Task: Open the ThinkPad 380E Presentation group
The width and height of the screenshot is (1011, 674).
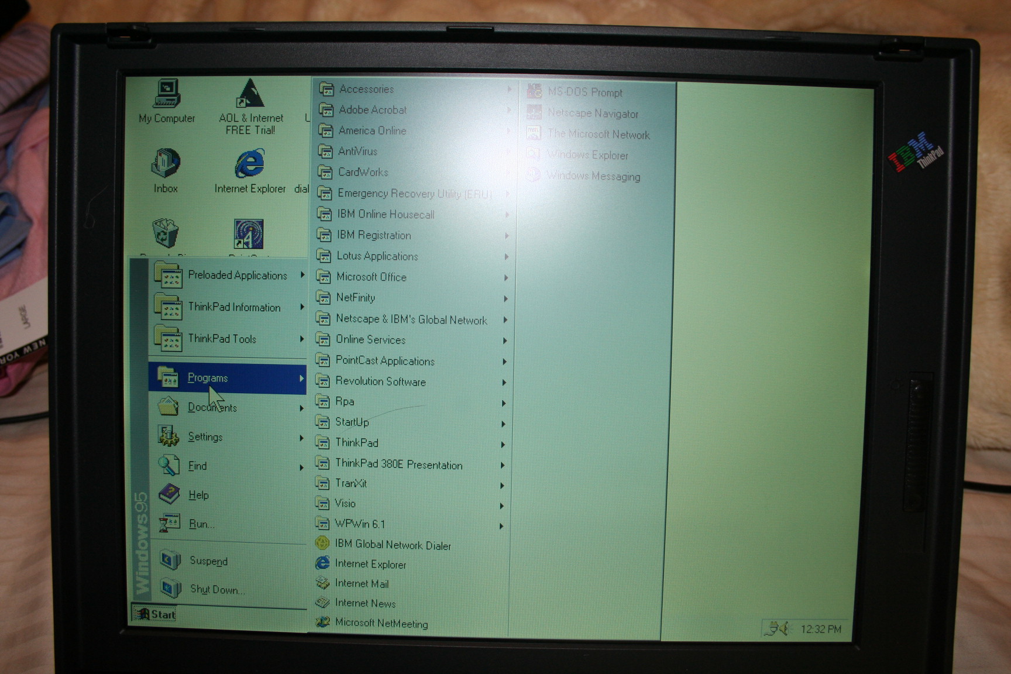Action: click(x=411, y=464)
